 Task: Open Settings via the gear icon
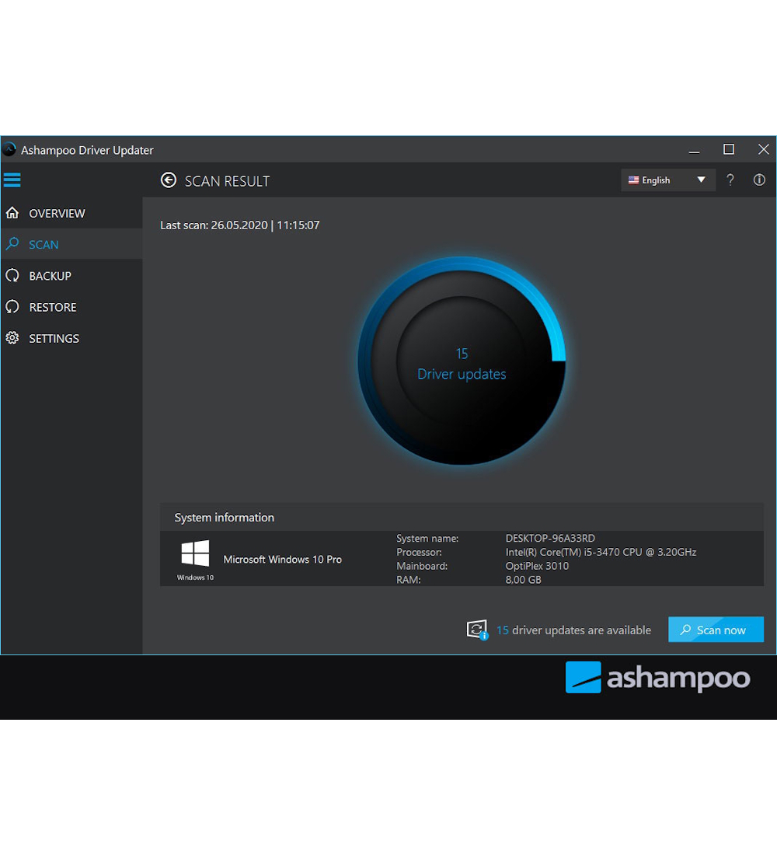coord(12,338)
